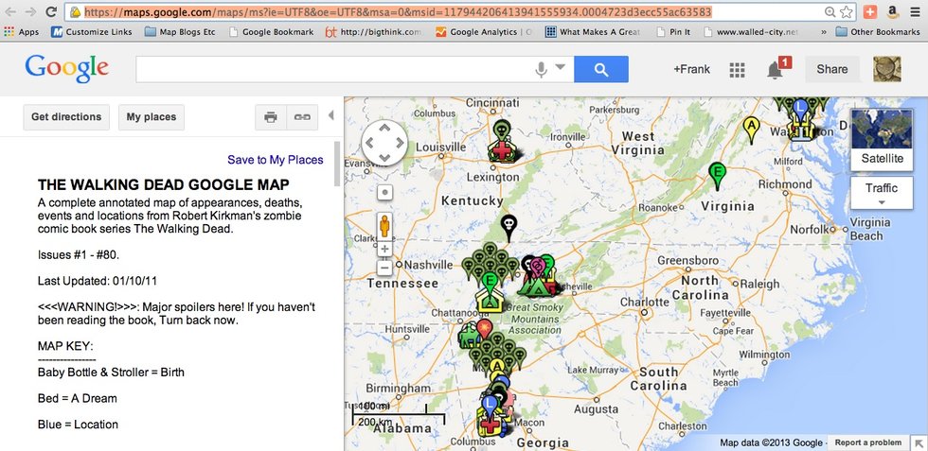This screenshot has width=928, height=451.
Task: Pan the map right with the arrow
Action: coord(400,143)
